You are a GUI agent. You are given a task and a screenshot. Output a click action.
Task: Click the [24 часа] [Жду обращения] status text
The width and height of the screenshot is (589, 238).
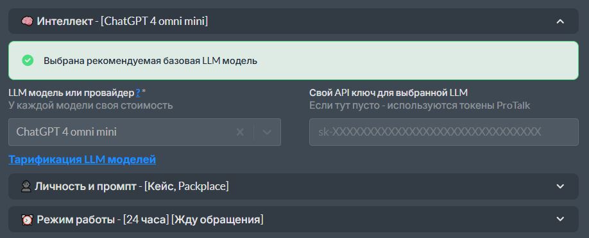pos(193,219)
